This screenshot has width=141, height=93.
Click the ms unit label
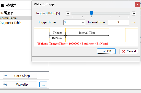134,22
